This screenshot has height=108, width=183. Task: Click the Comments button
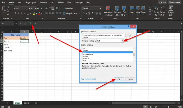(174, 2)
